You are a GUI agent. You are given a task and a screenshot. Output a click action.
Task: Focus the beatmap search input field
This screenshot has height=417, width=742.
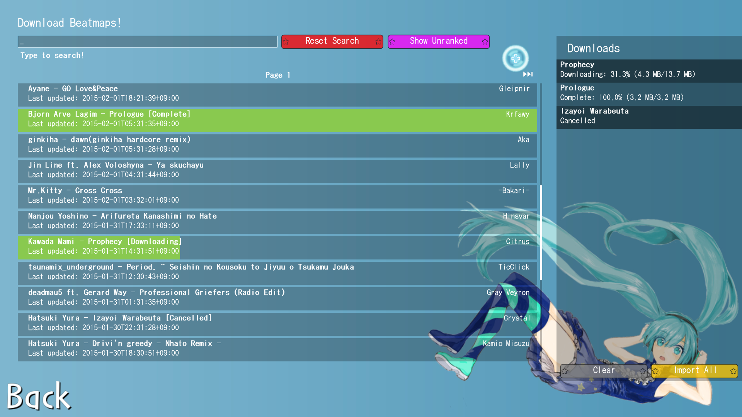(x=147, y=42)
